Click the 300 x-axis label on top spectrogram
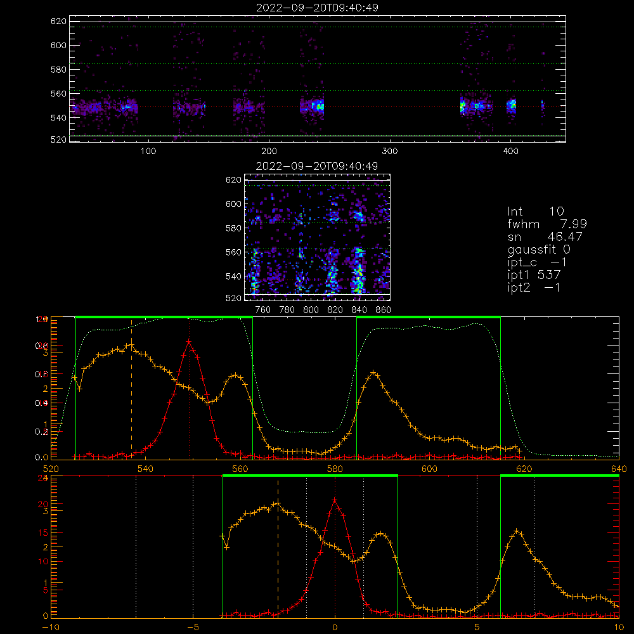This screenshot has width=634, height=634. [x=390, y=152]
